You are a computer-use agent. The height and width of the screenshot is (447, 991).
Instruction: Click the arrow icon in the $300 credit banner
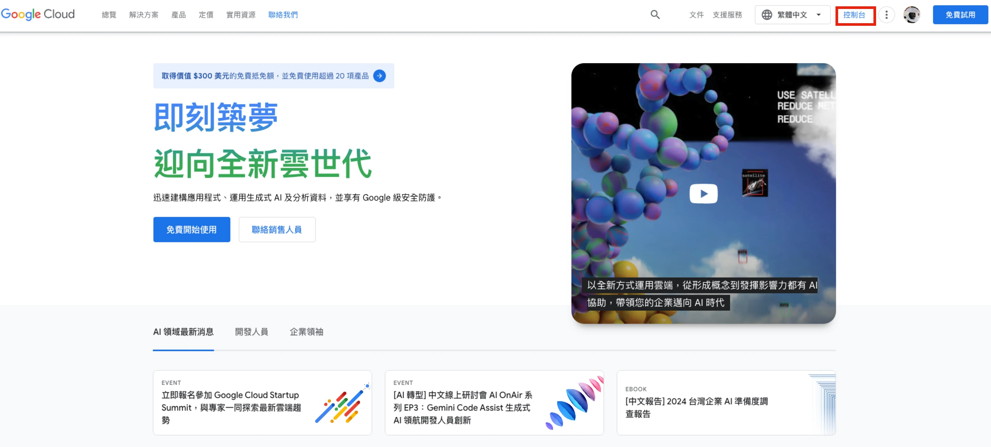pos(379,76)
